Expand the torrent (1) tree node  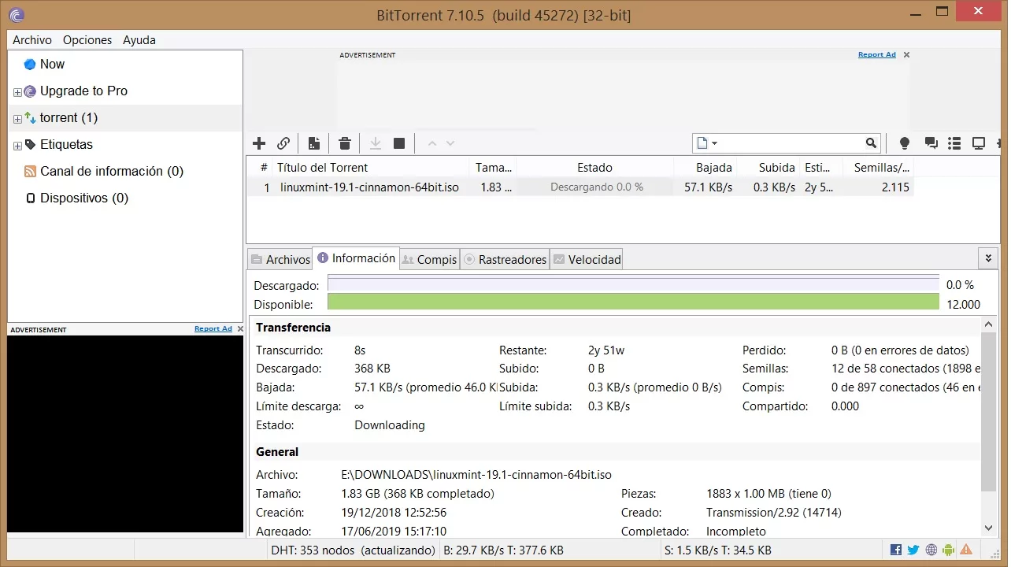point(17,119)
